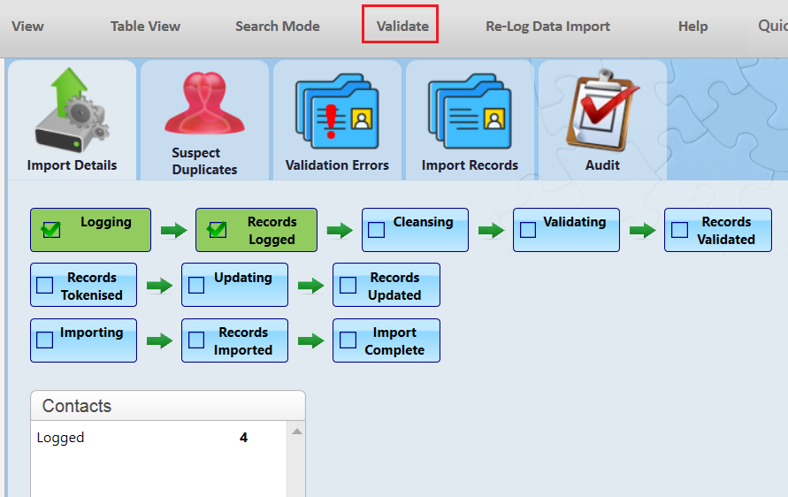Select Search Mode in the menu bar
This screenshot has width=788, height=497.
click(278, 27)
